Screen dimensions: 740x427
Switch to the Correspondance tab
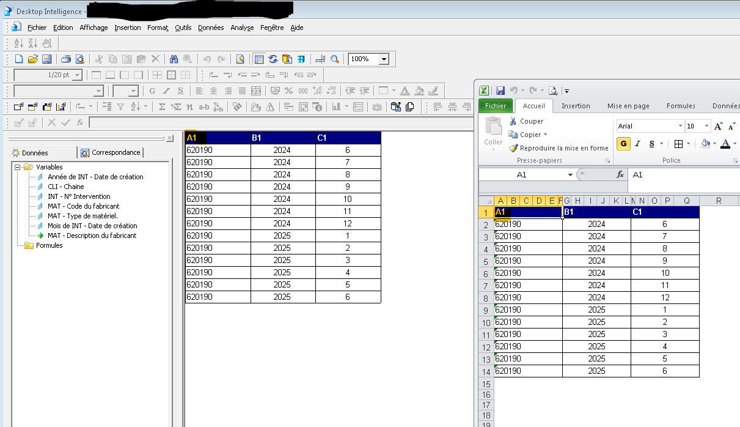point(111,152)
